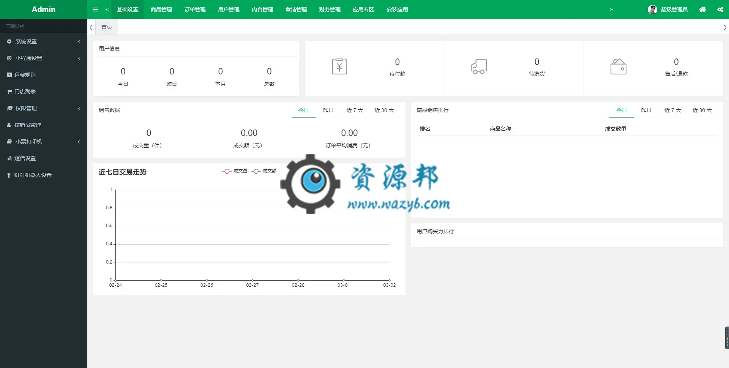Image resolution: width=729 pixels, height=368 pixels.
Task: Click the 商品名称 column header
Action: tap(500, 129)
